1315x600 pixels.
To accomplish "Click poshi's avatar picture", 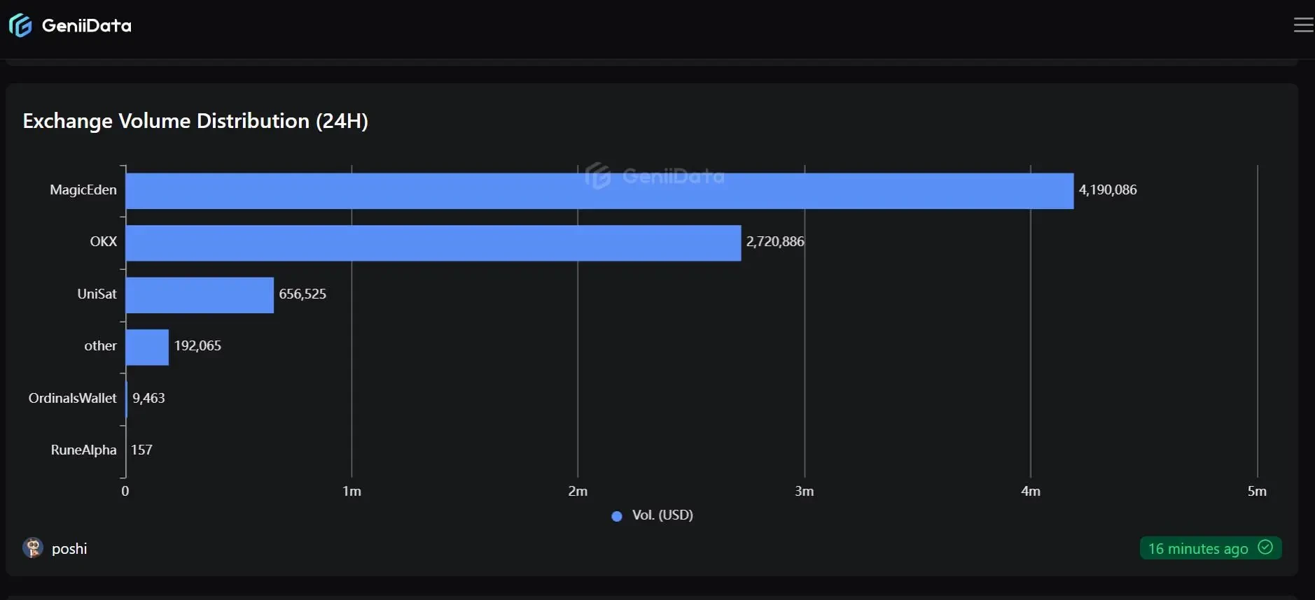I will (33, 548).
